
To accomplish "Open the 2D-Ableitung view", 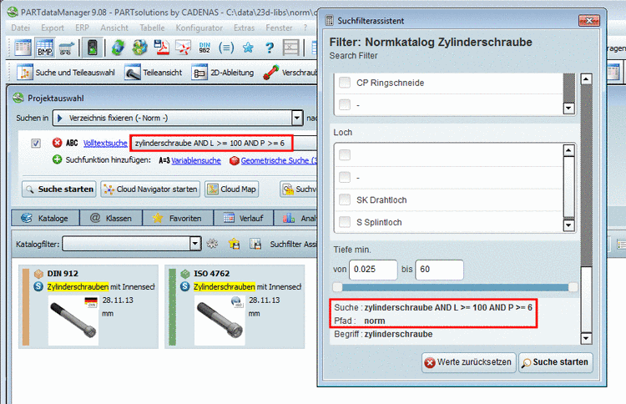I will tap(222, 73).
